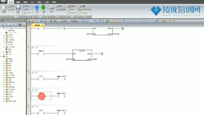Click the red STOP button in toolbar
Screen dimensions: 204x115
point(32,21)
